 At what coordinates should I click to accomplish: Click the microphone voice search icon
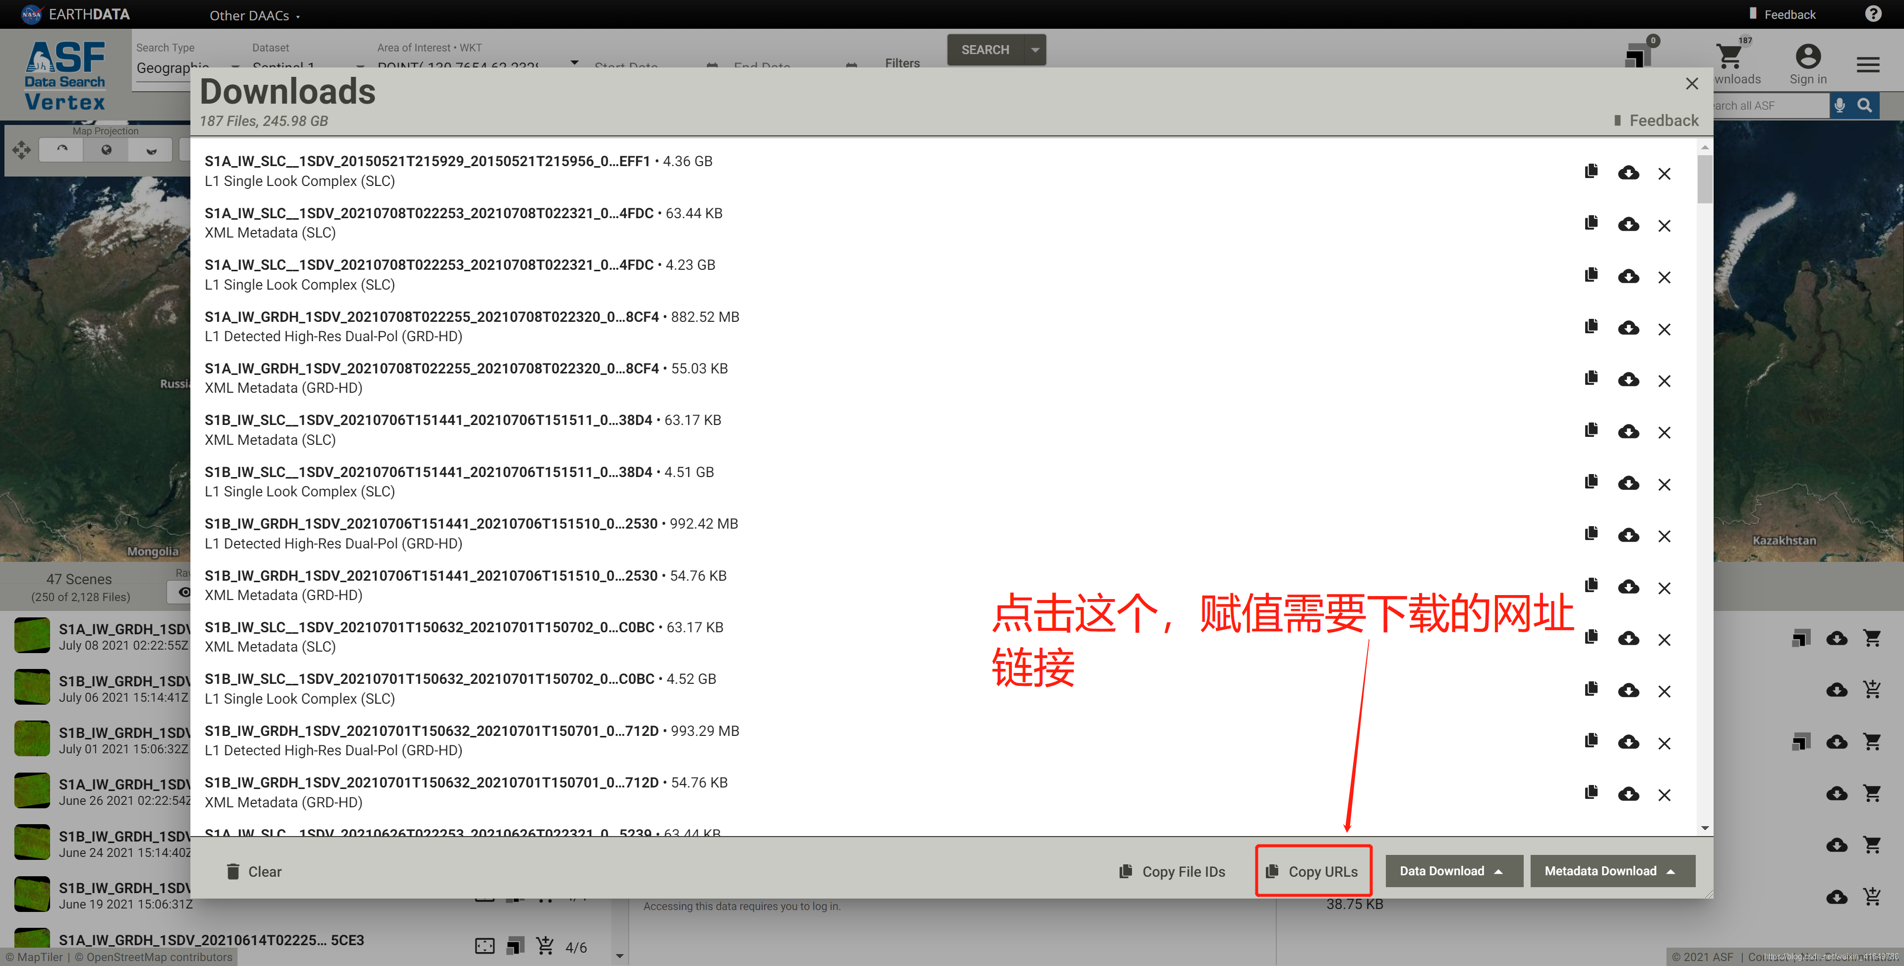[x=1840, y=106]
